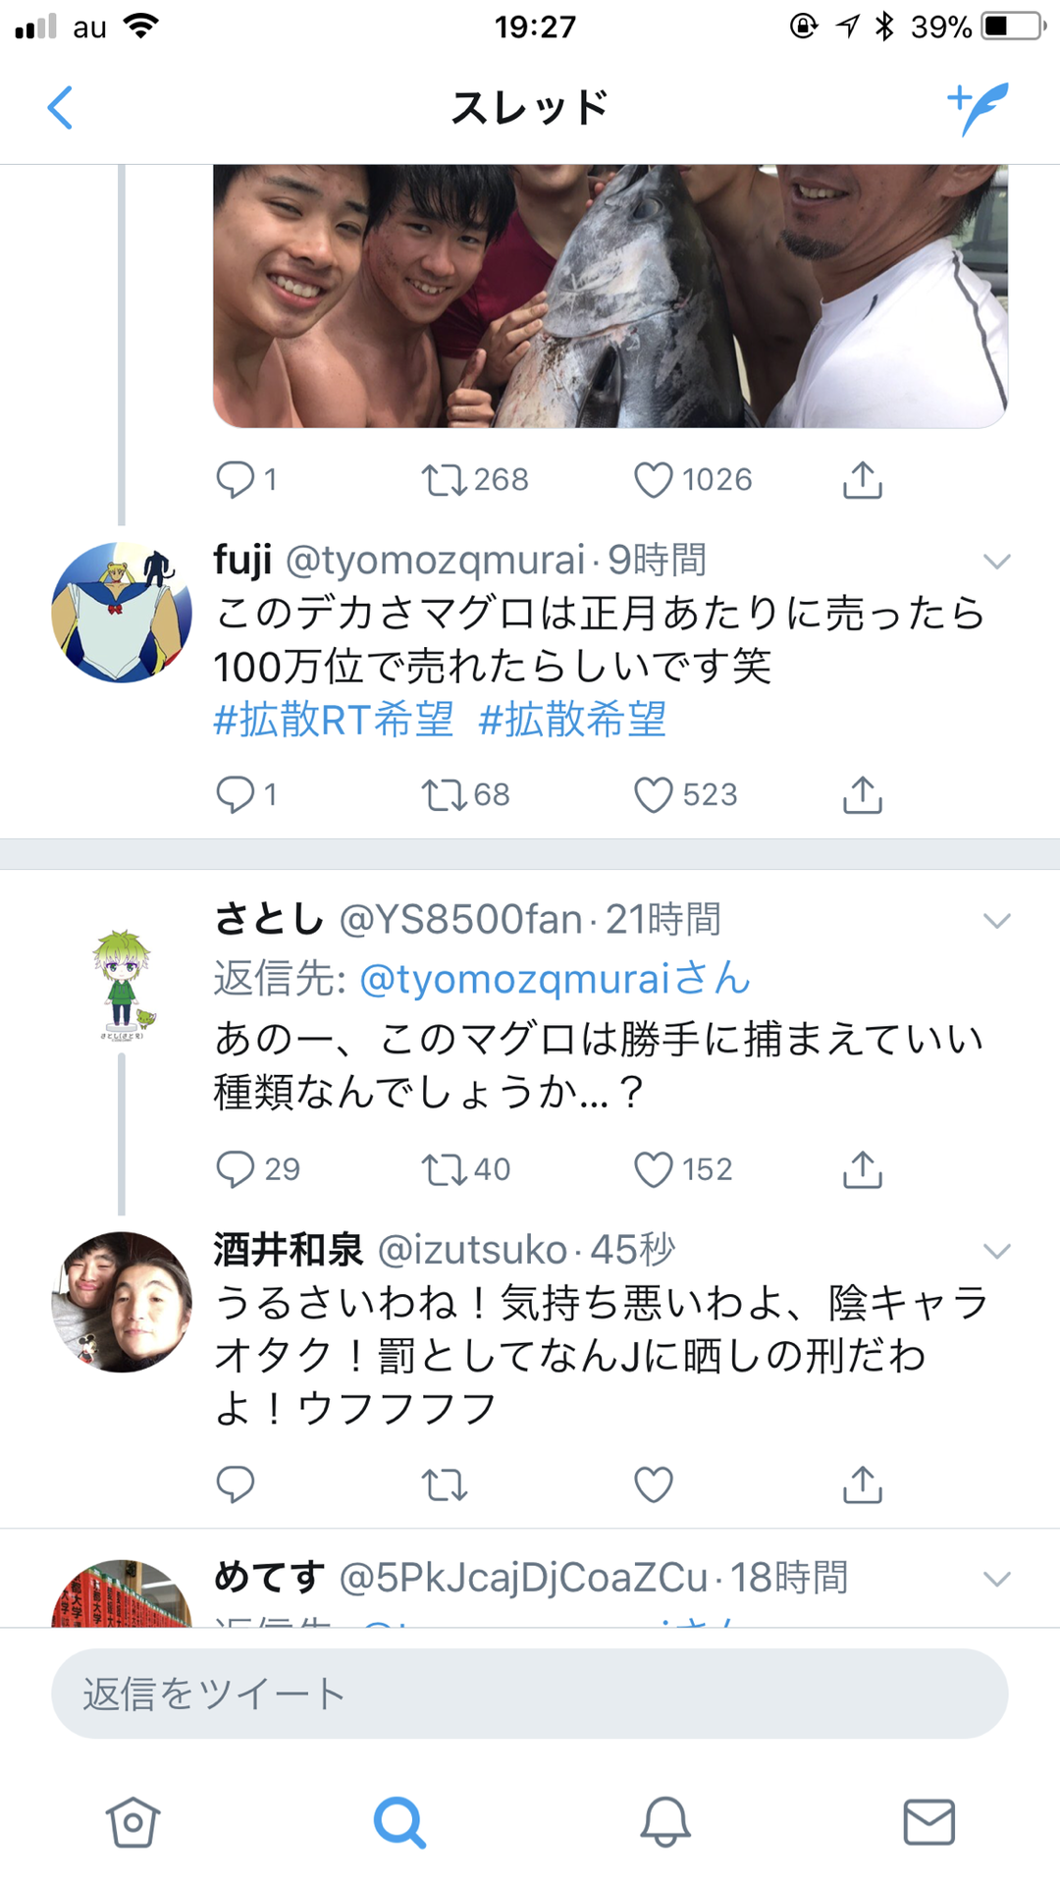The image size is (1060, 1885).
Task: Share 酒井和泉's tweet via the share icon
Action: [x=863, y=1484]
